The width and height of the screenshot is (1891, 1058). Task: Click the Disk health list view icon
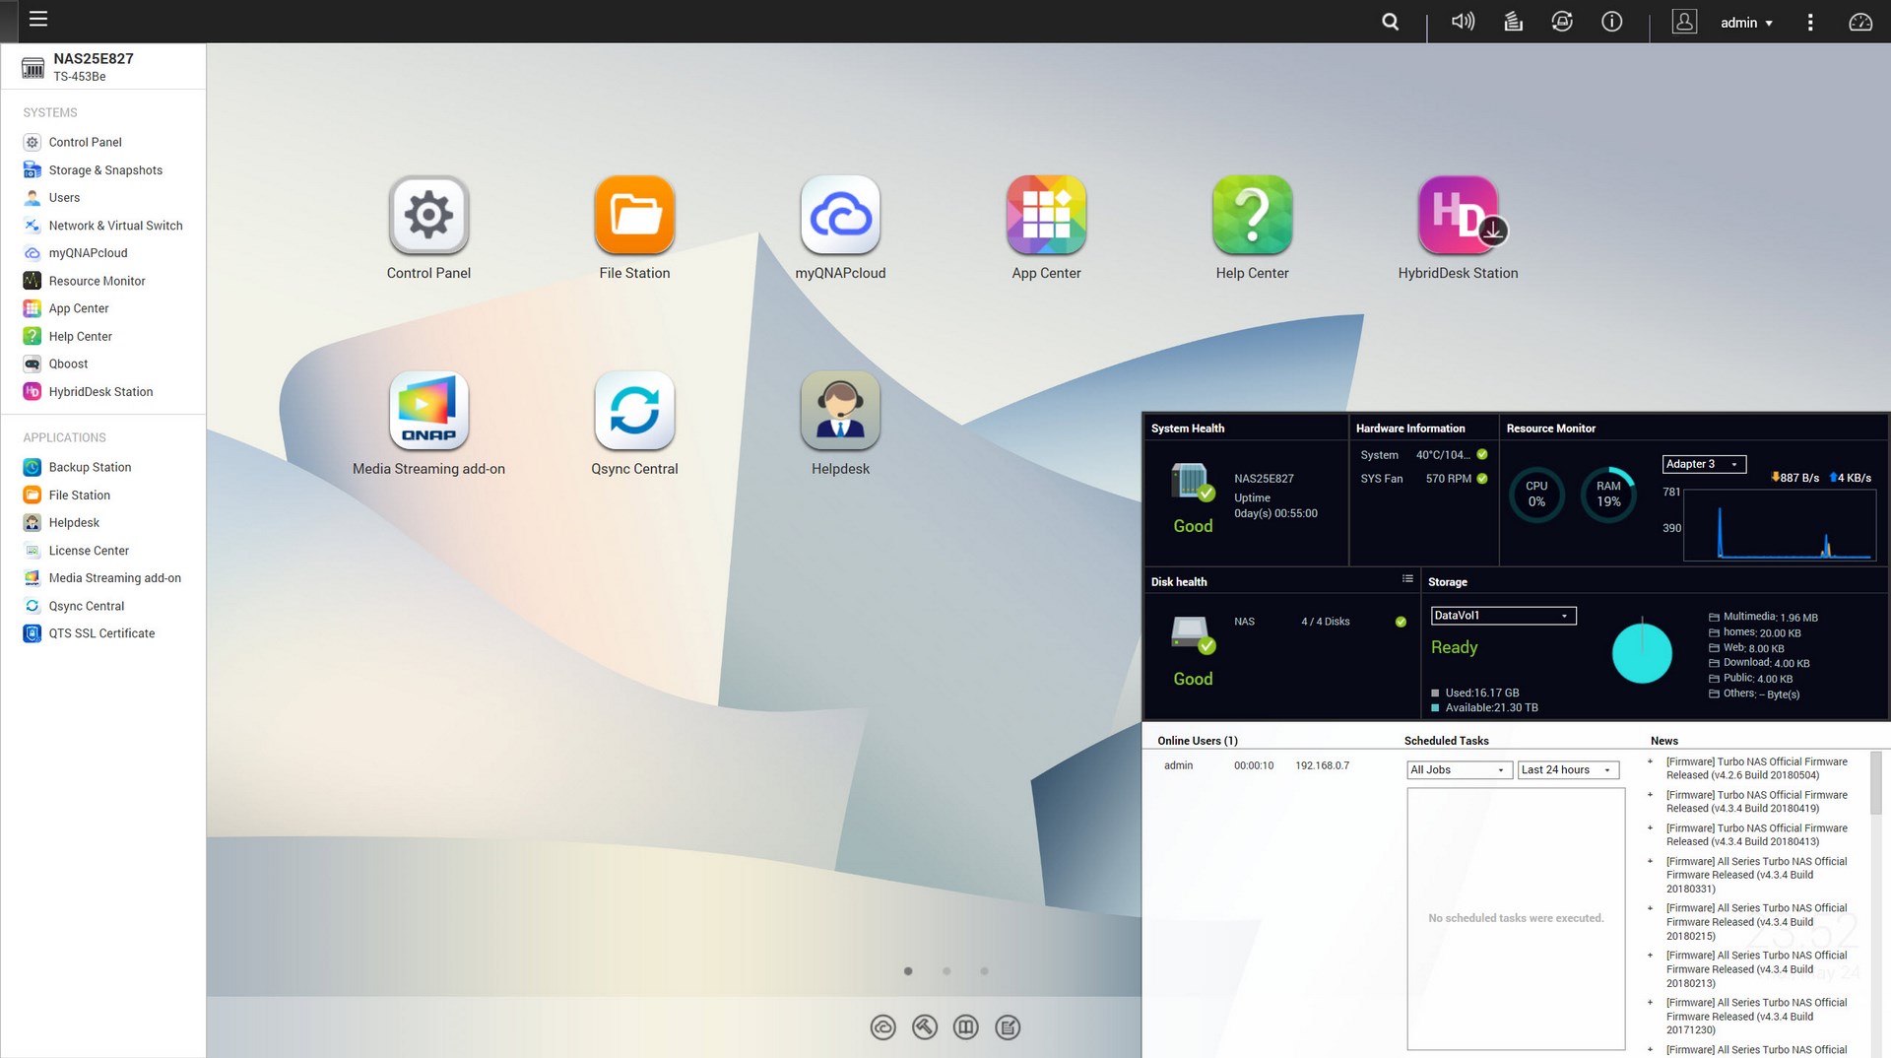(x=1407, y=579)
